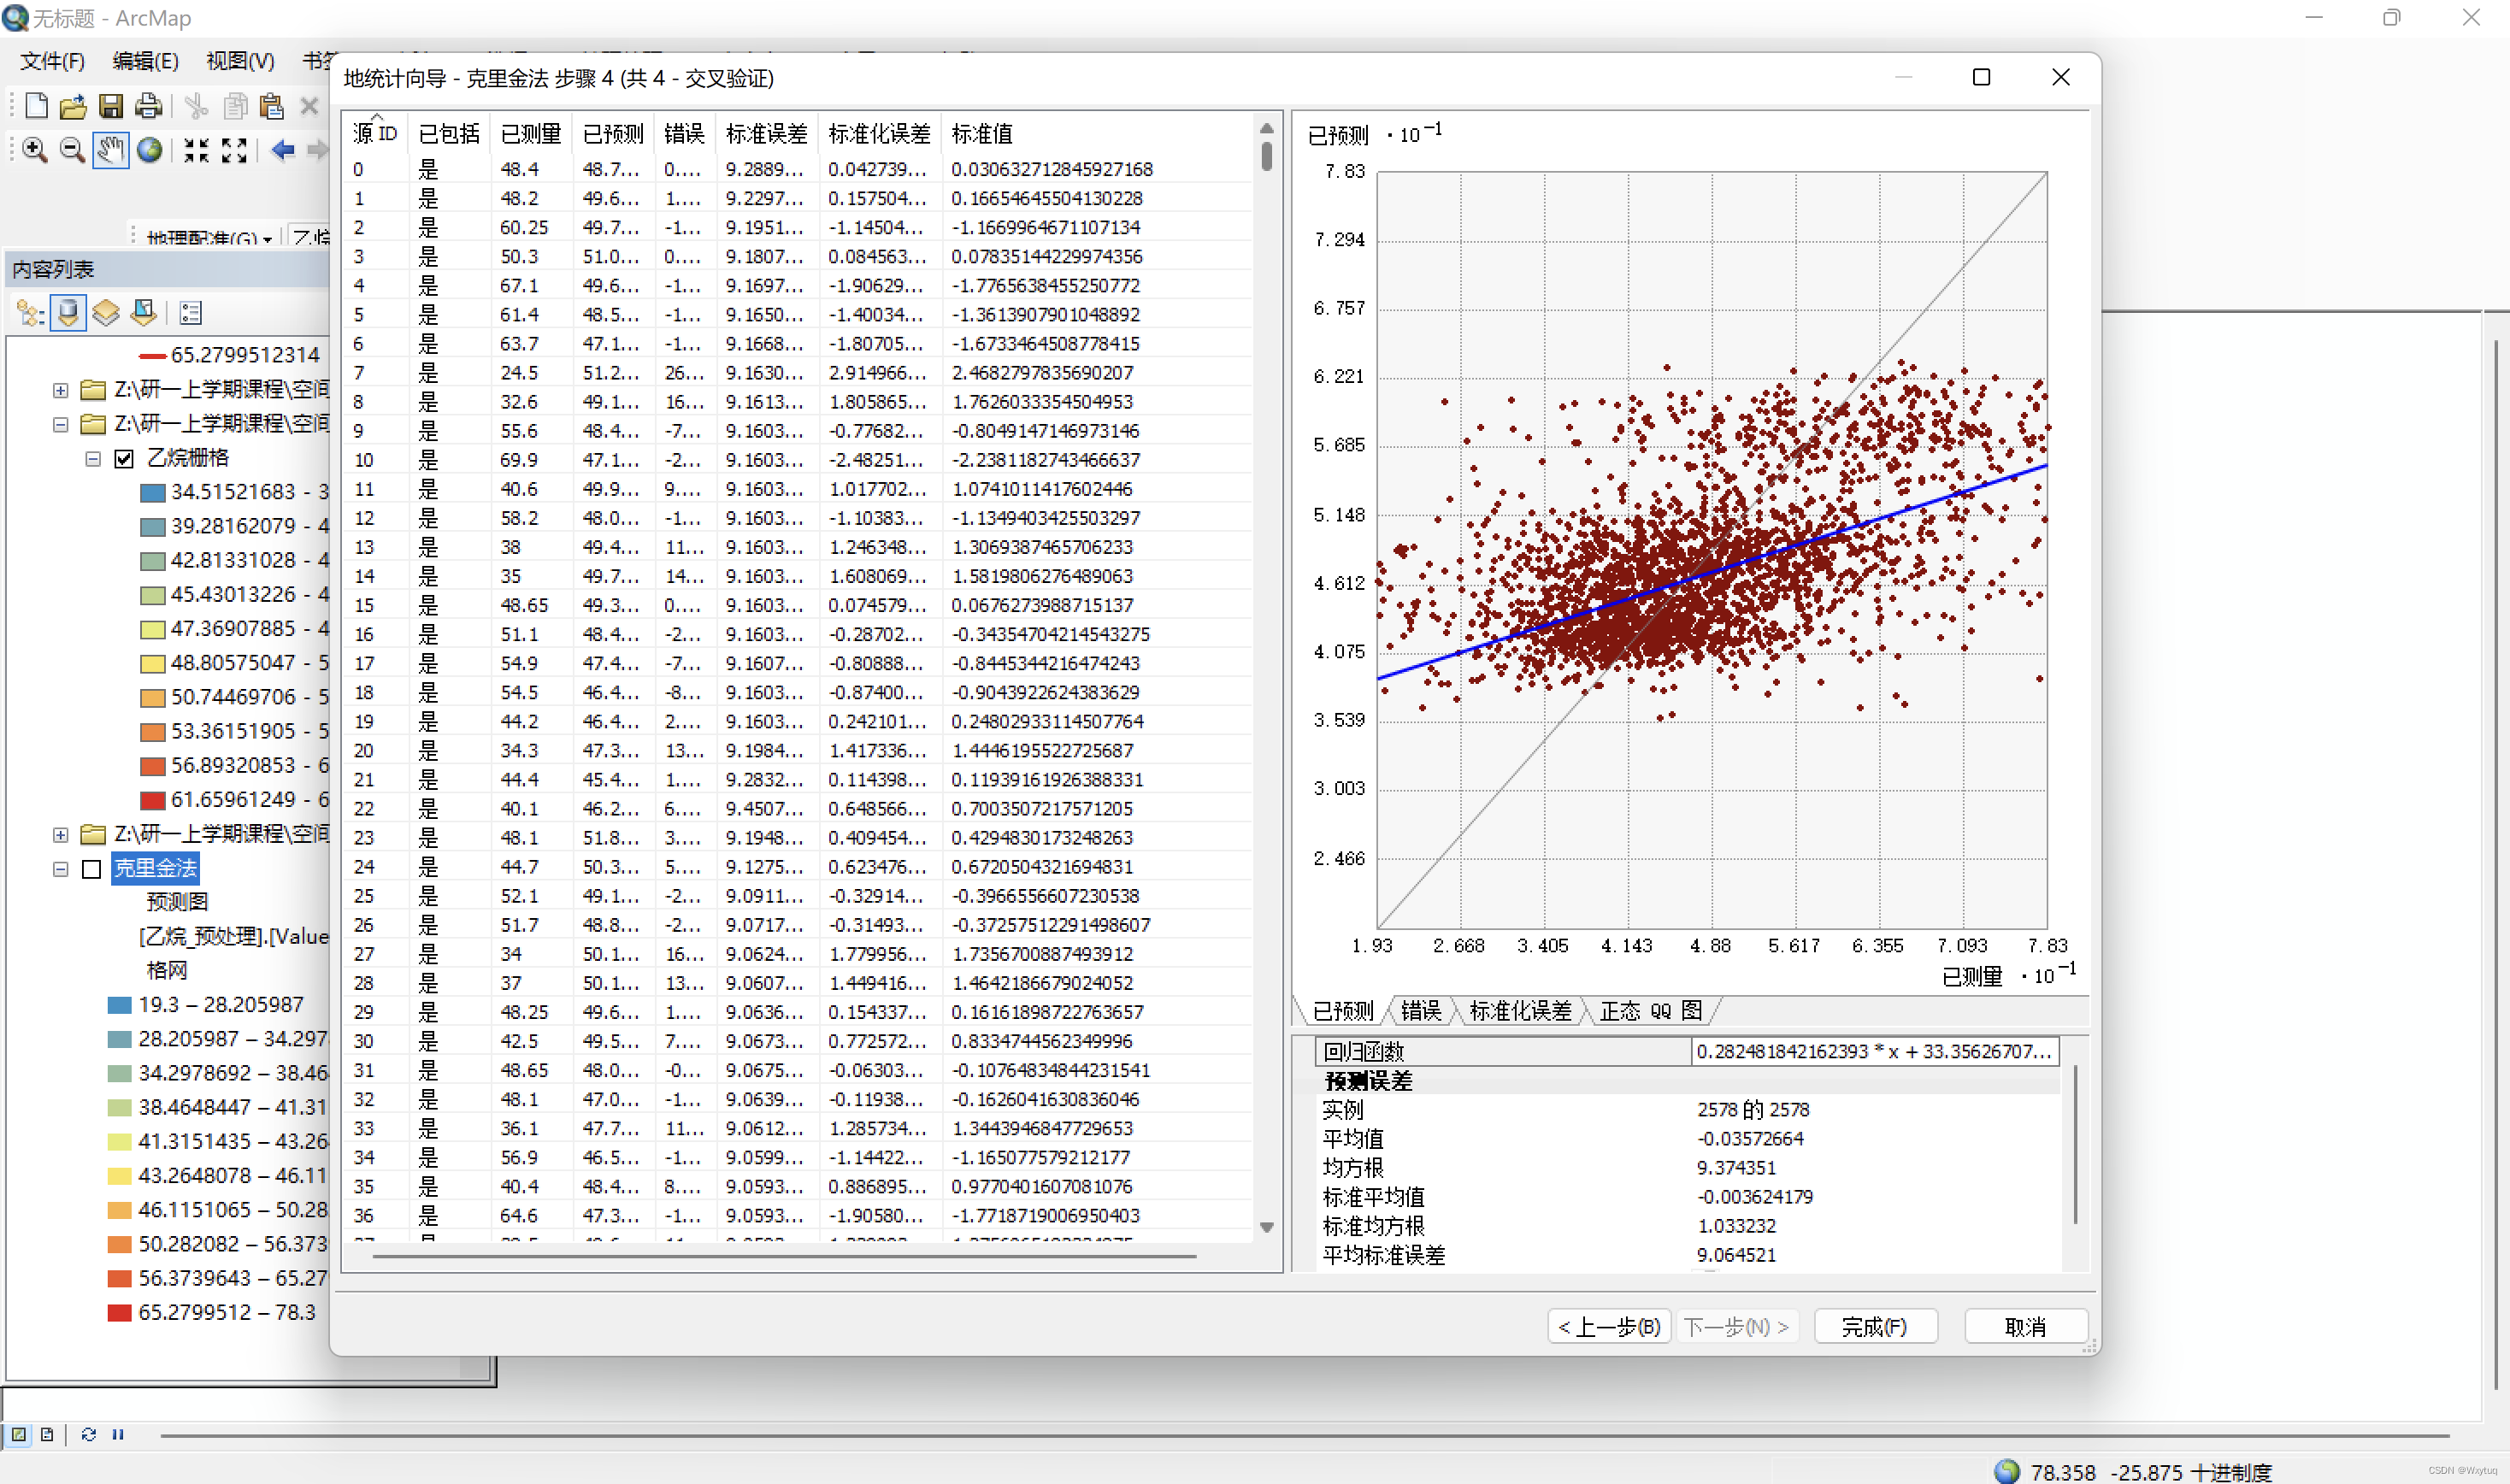The width and height of the screenshot is (2510, 1484).
Task: Switch to the 错误 chart tab
Action: [1421, 1011]
